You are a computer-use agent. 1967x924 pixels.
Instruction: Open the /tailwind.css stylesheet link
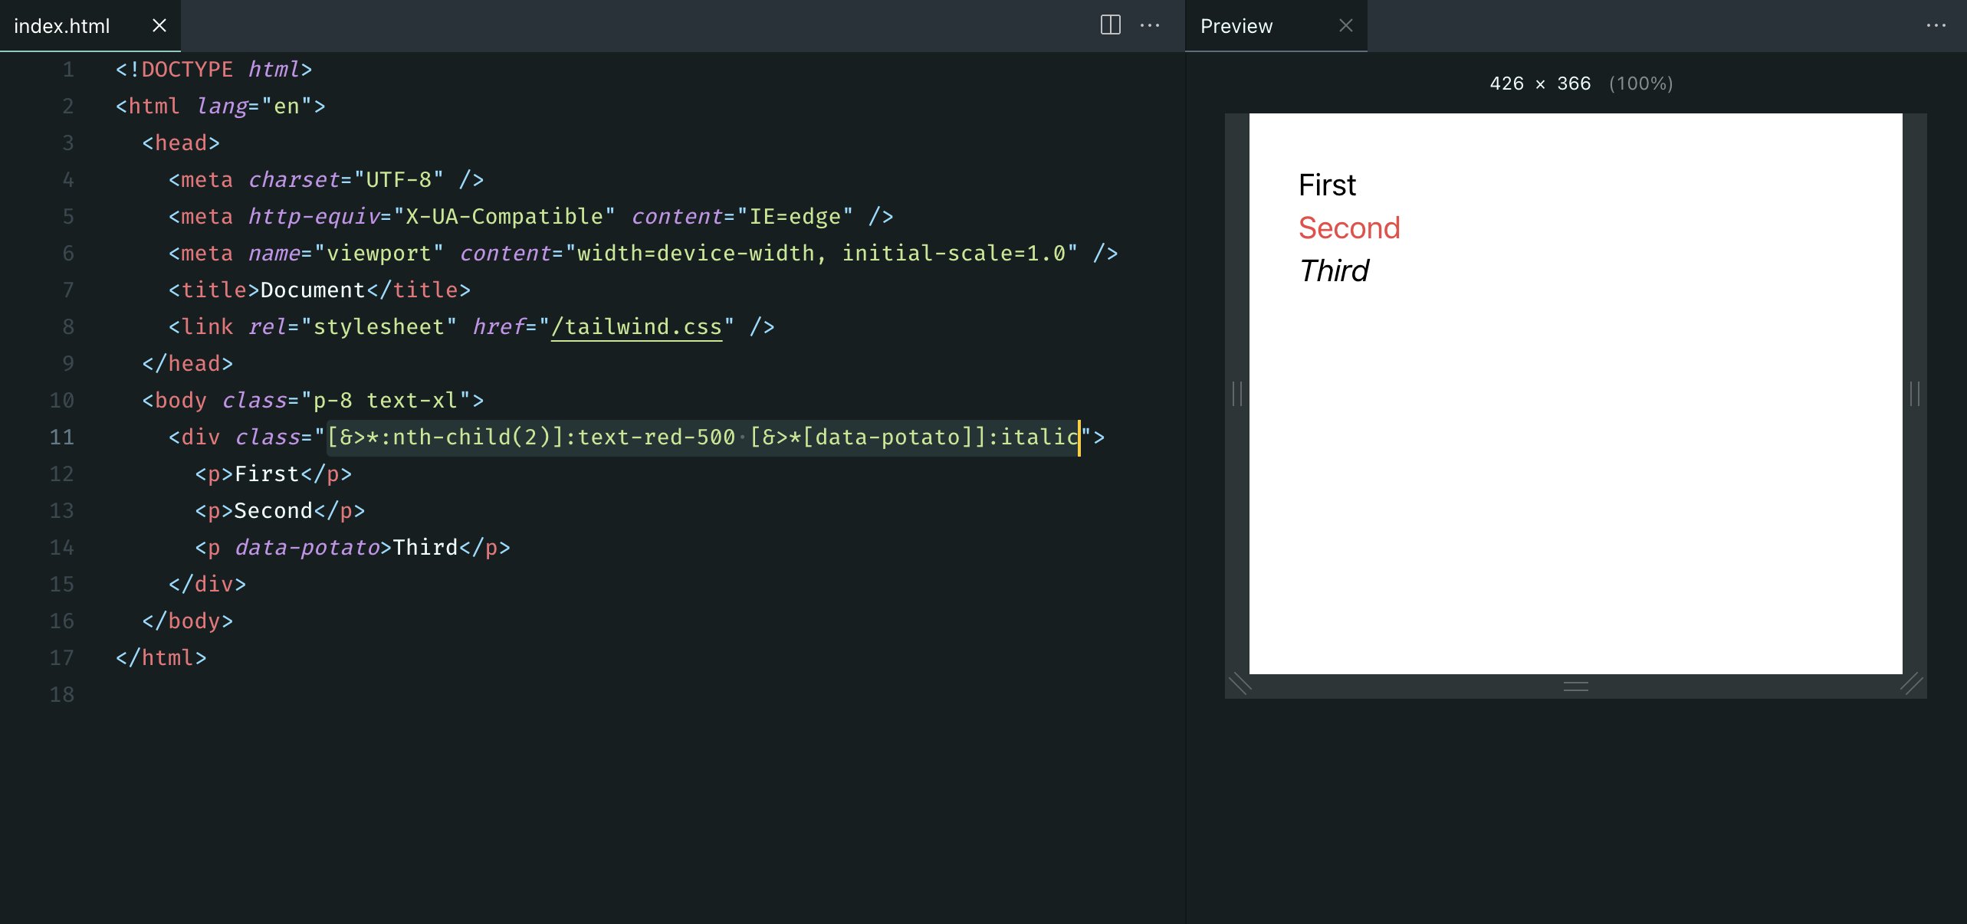pyautogui.click(x=636, y=326)
